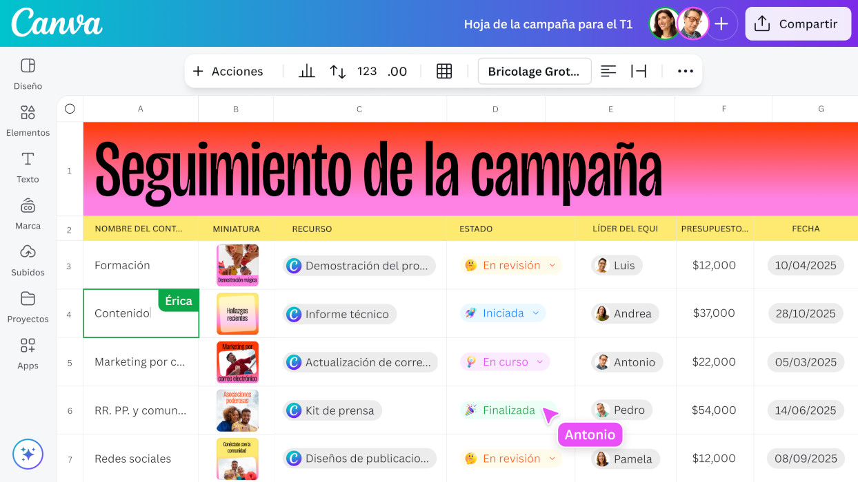
Task: Select the Texto tool in sidebar
Action: pos(28,167)
